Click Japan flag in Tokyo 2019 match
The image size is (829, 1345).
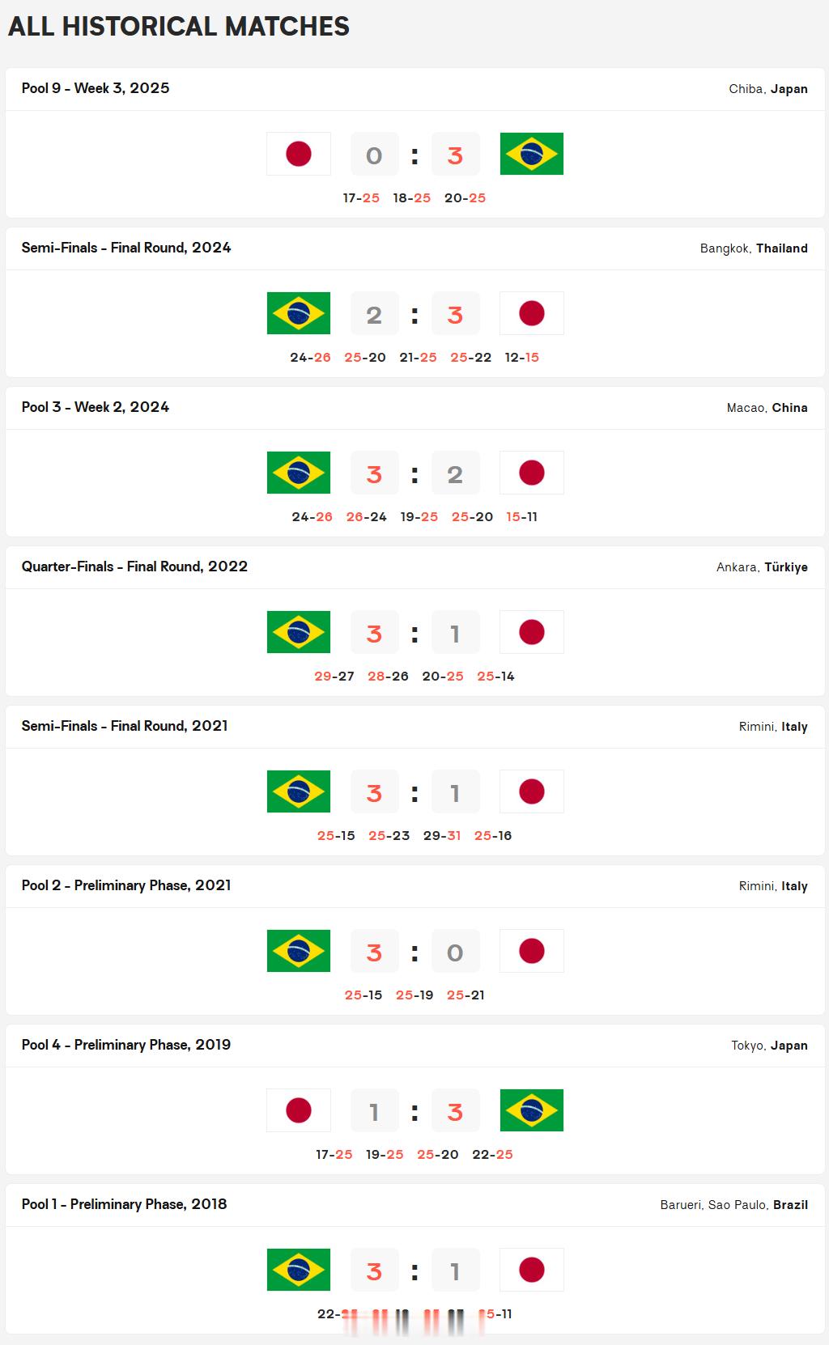299,1110
